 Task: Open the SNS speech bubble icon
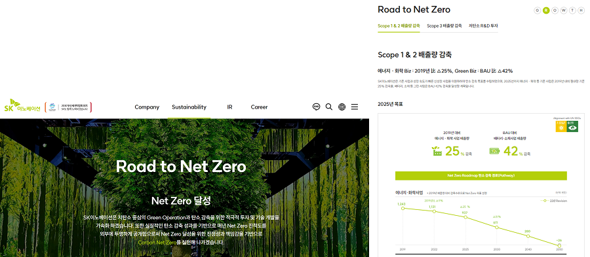(316, 107)
